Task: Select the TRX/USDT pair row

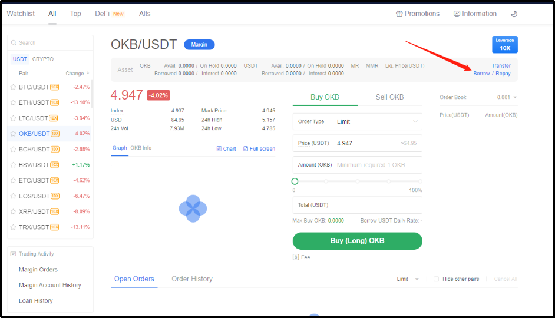Action: coord(49,227)
